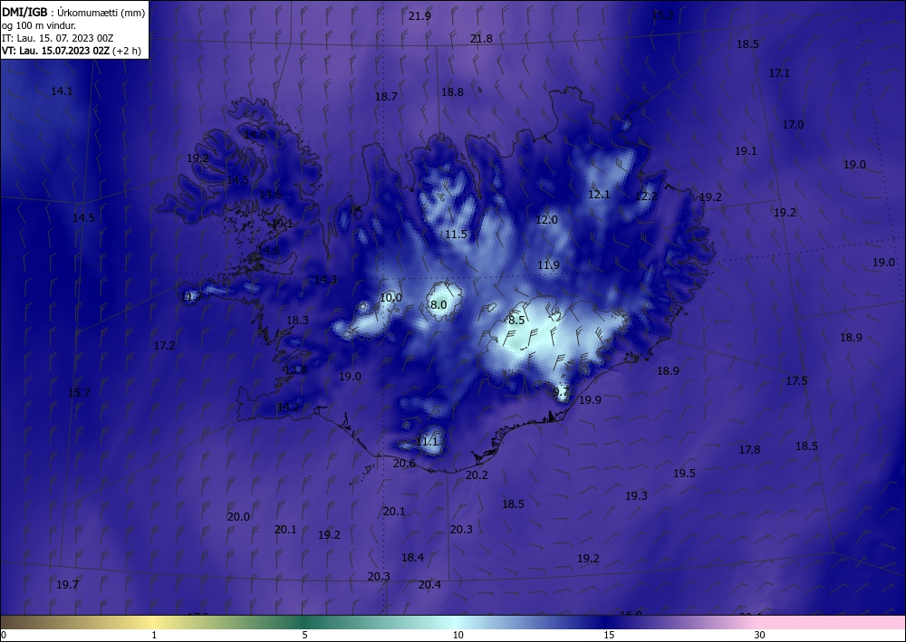Viewport: 906px width, 642px height.
Task: Click the "Úrkomumætti (mm)" label
Action: point(101,13)
